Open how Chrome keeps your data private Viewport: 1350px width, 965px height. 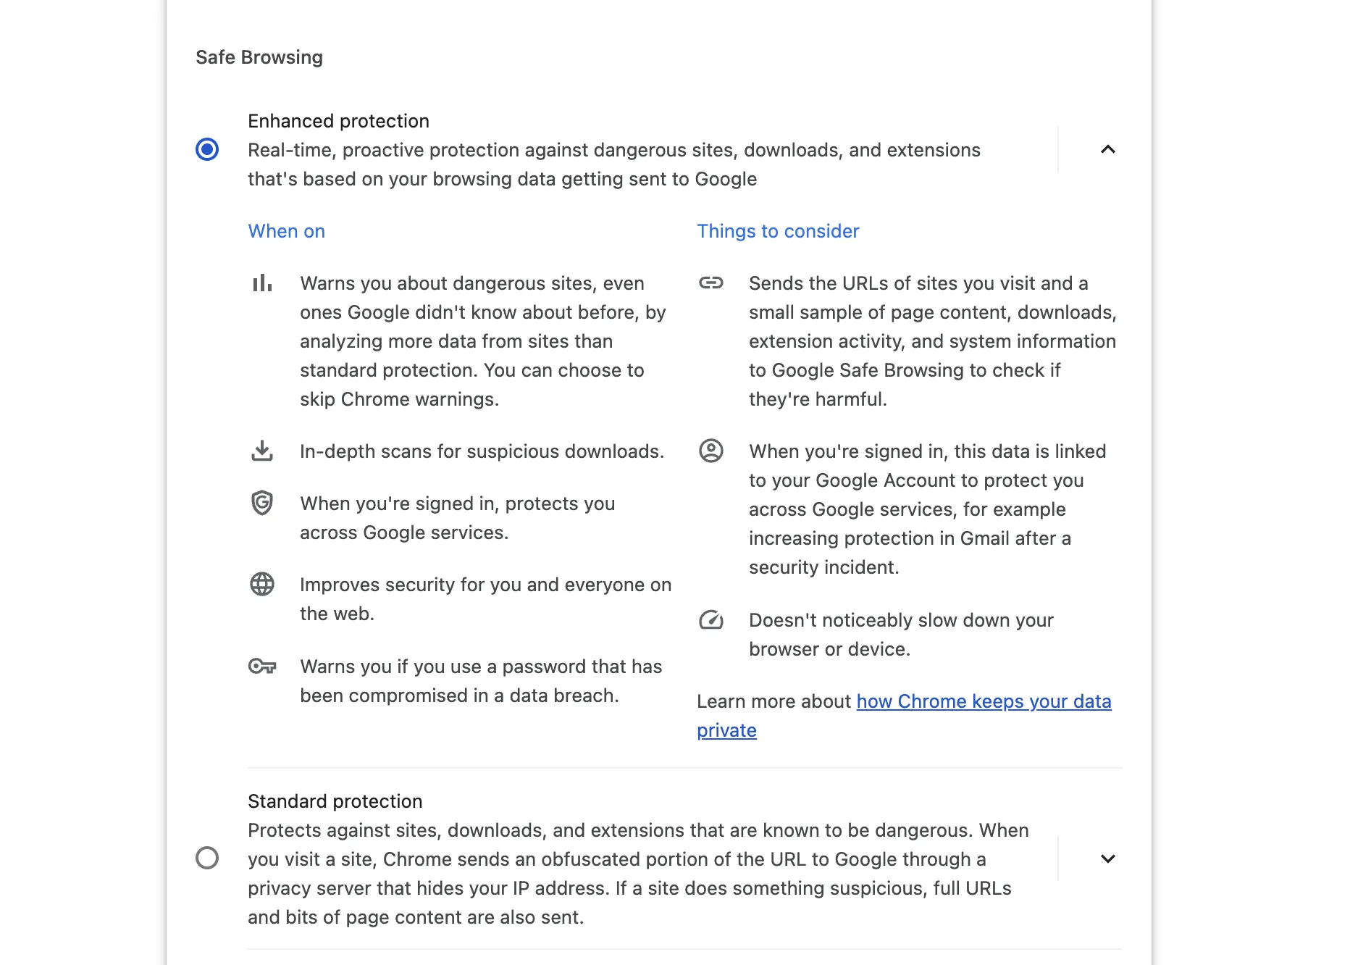point(983,701)
